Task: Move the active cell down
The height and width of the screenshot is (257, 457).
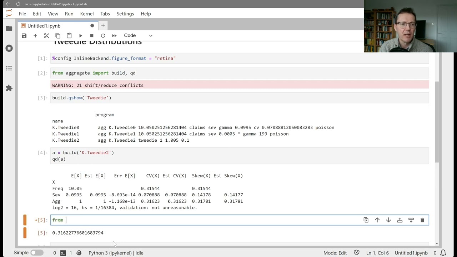Action: point(388,220)
